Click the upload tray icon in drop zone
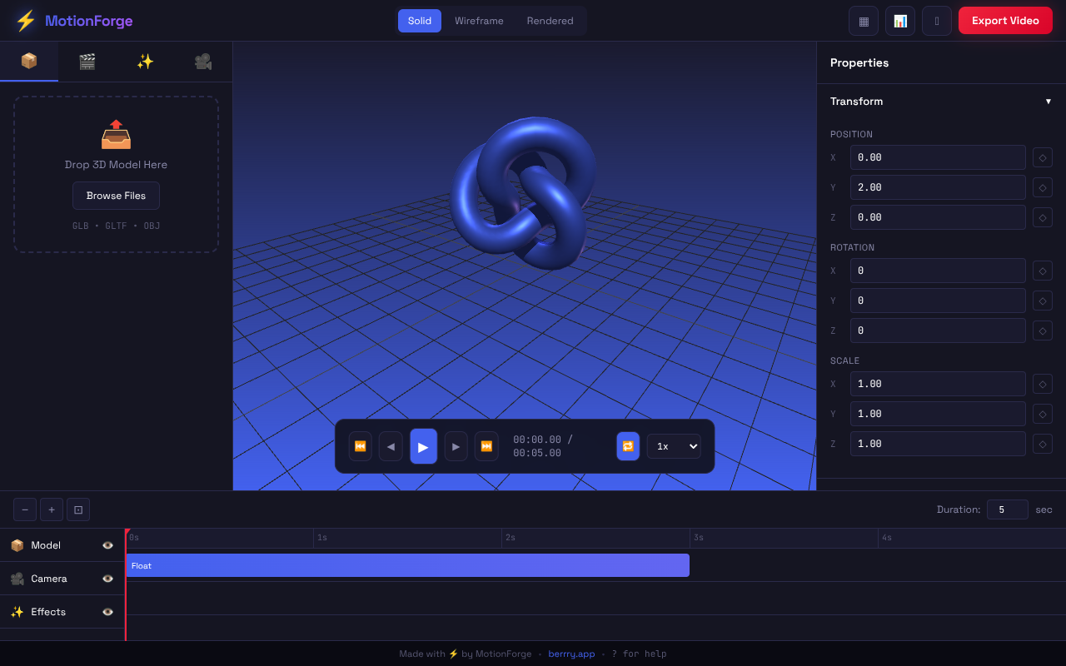1066x666 pixels. [116, 134]
